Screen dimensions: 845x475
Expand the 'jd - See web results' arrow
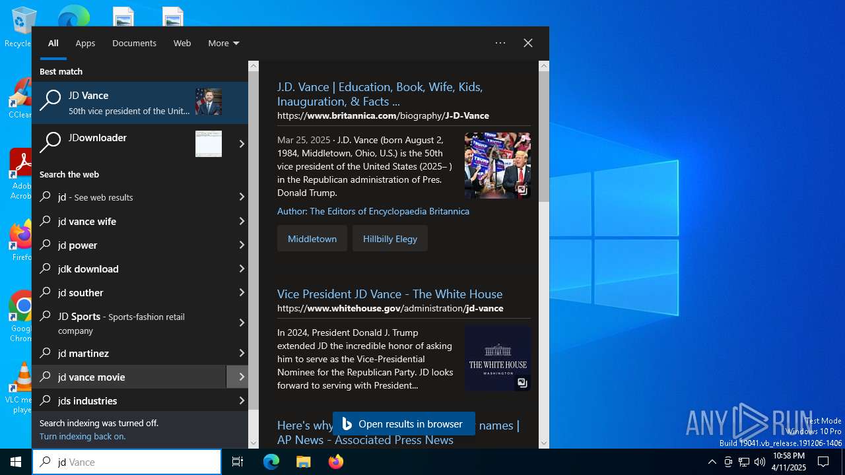point(241,197)
